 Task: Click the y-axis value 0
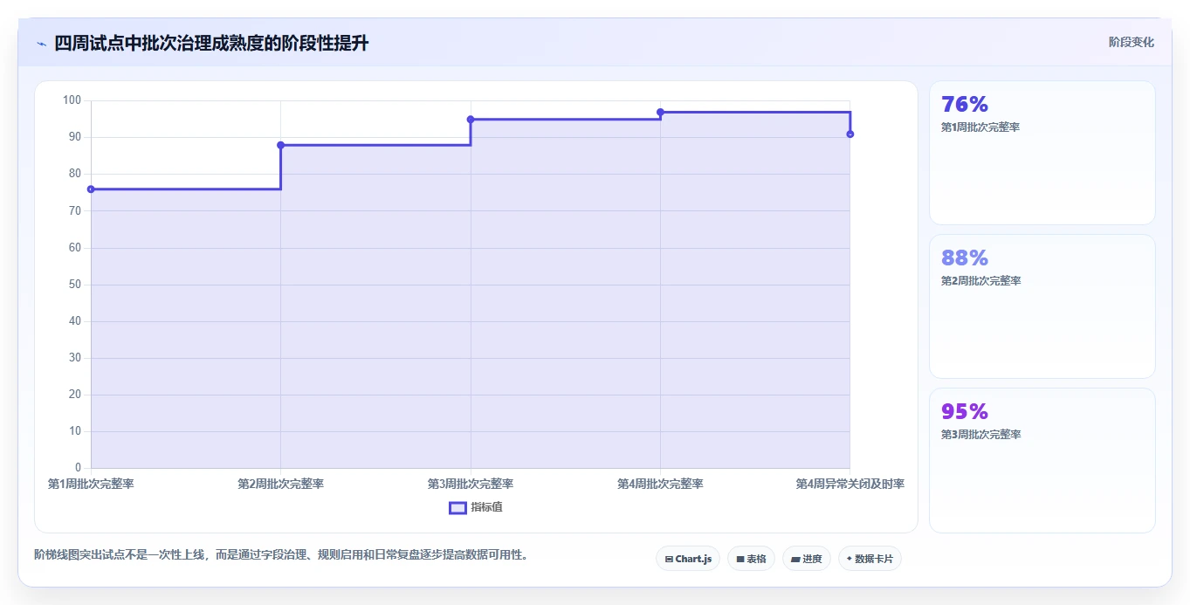[78, 468]
